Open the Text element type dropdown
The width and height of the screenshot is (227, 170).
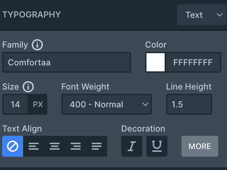(201, 15)
